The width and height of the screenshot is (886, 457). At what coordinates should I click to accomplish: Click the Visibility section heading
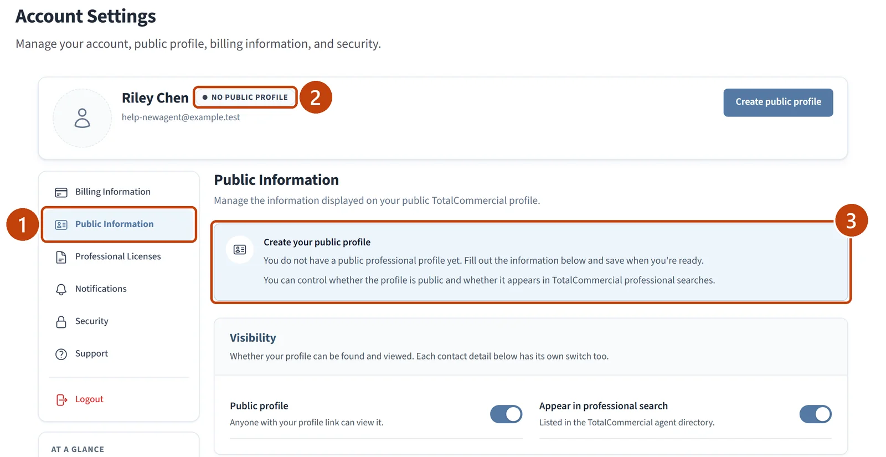pos(253,338)
